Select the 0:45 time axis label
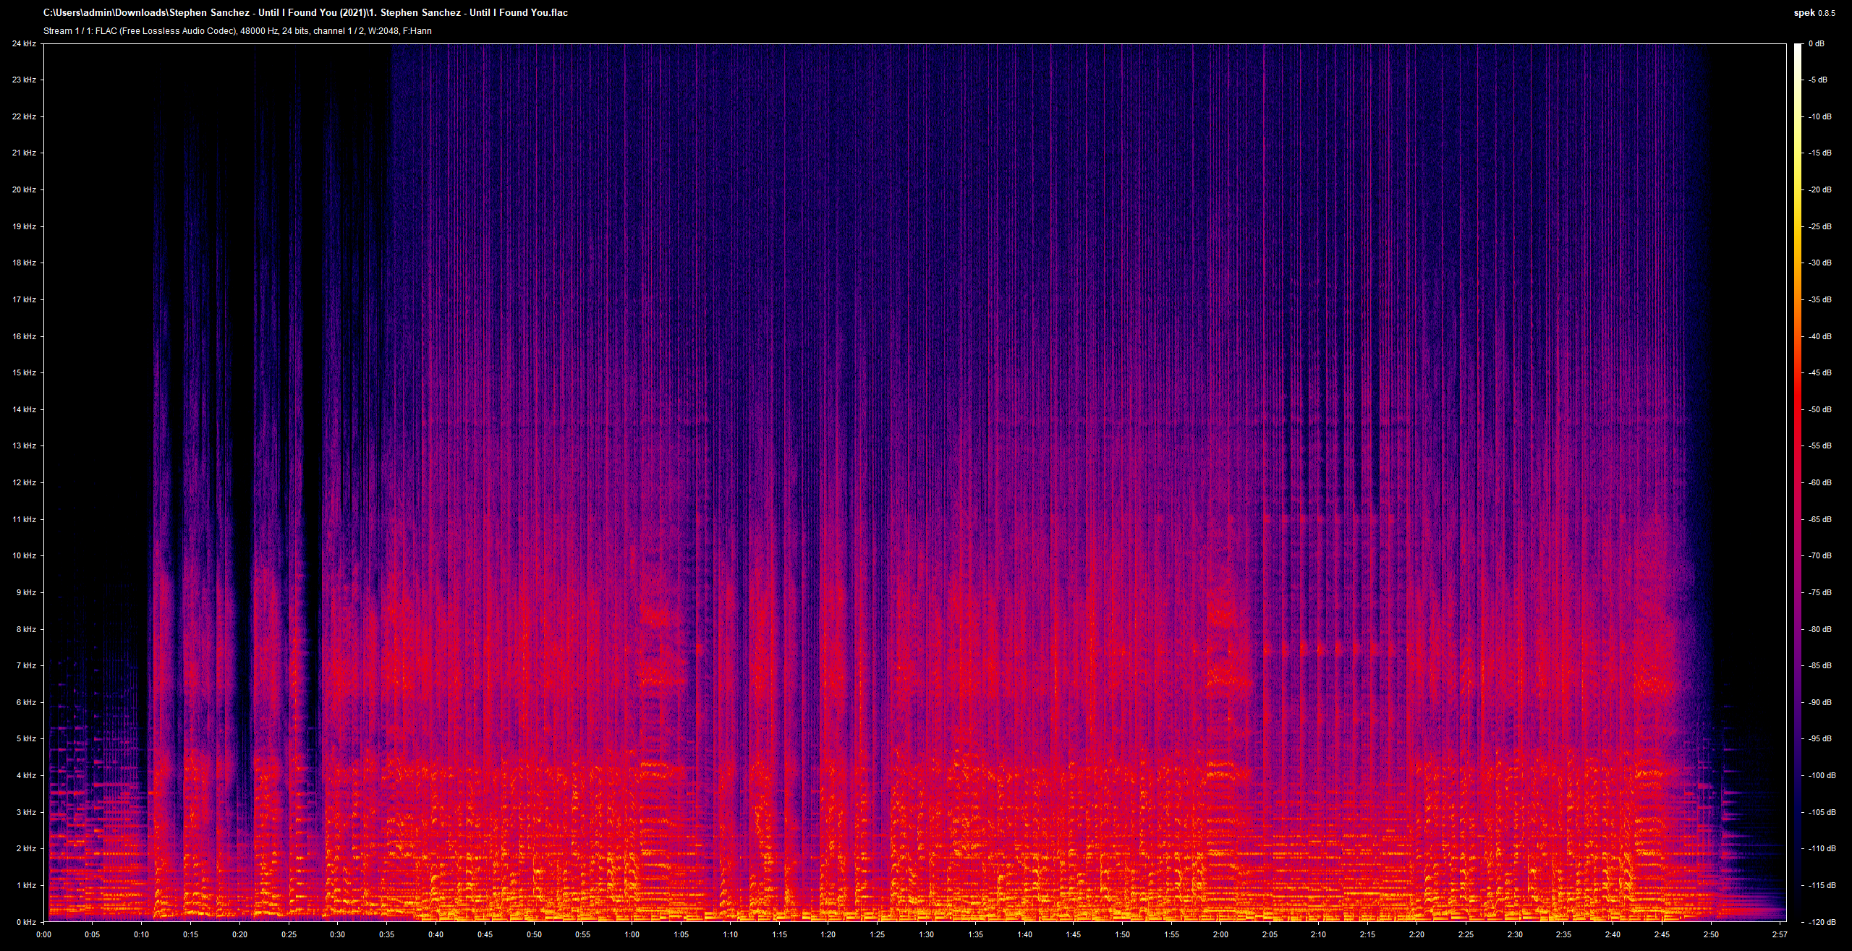This screenshot has width=1852, height=951. point(485,934)
